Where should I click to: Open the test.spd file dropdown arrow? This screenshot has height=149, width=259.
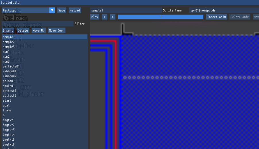click(52, 10)
